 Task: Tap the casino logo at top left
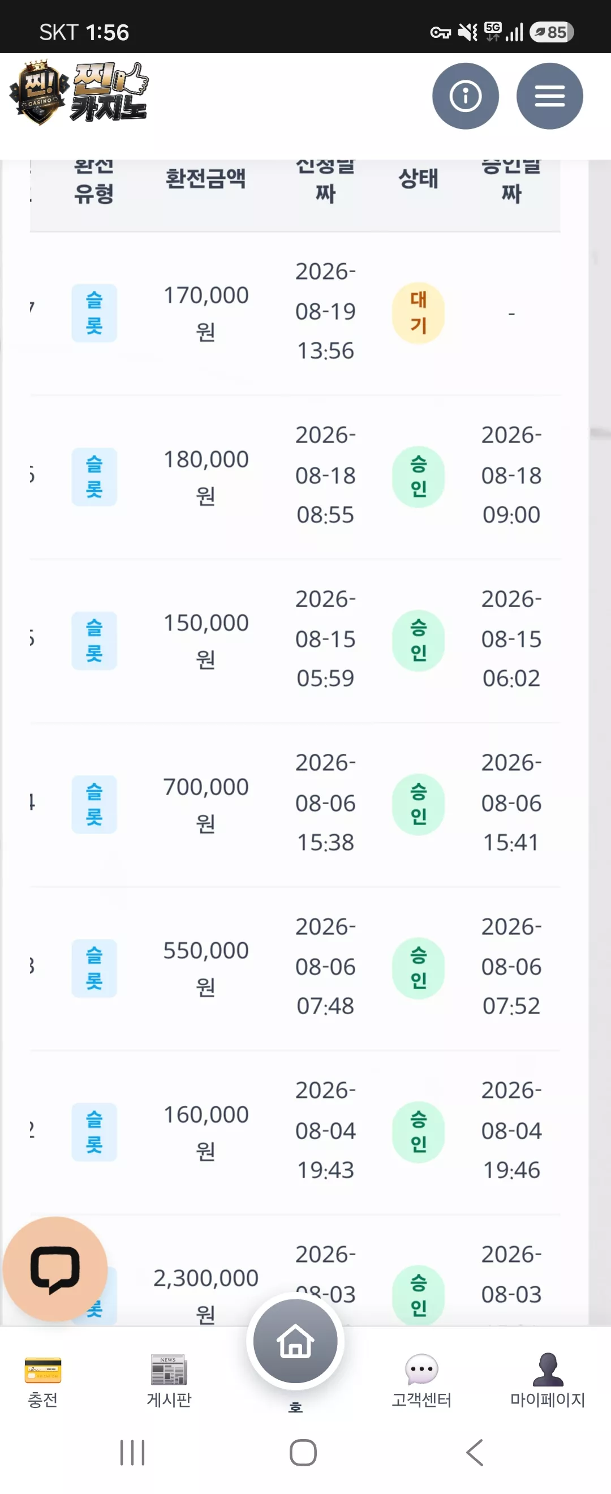click(x=78, y=93)
